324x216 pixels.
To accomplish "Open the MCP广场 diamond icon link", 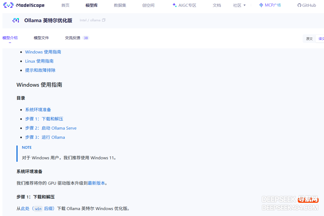I will [x=261, y=5].
